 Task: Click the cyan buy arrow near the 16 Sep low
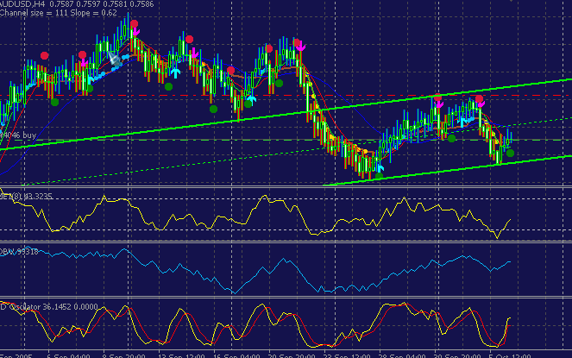(251, 99)
